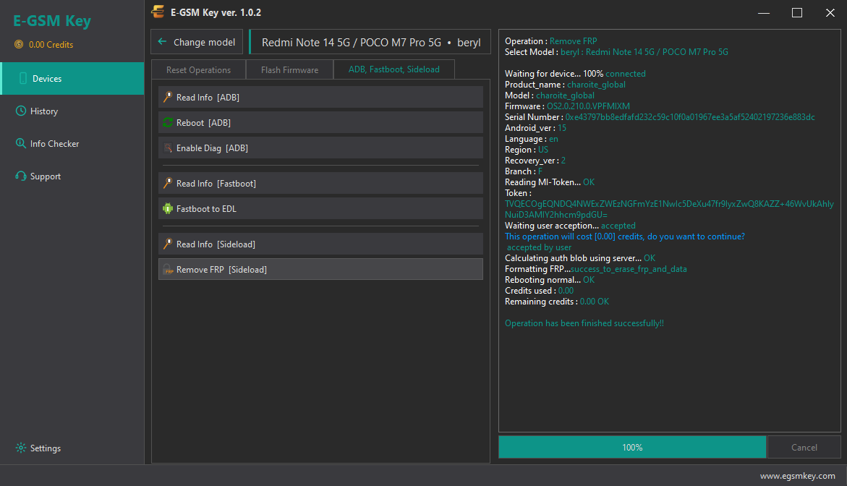Run Read Info [ADB]
This screenshot has height=486, width=847.
click(x=321, y=97)
